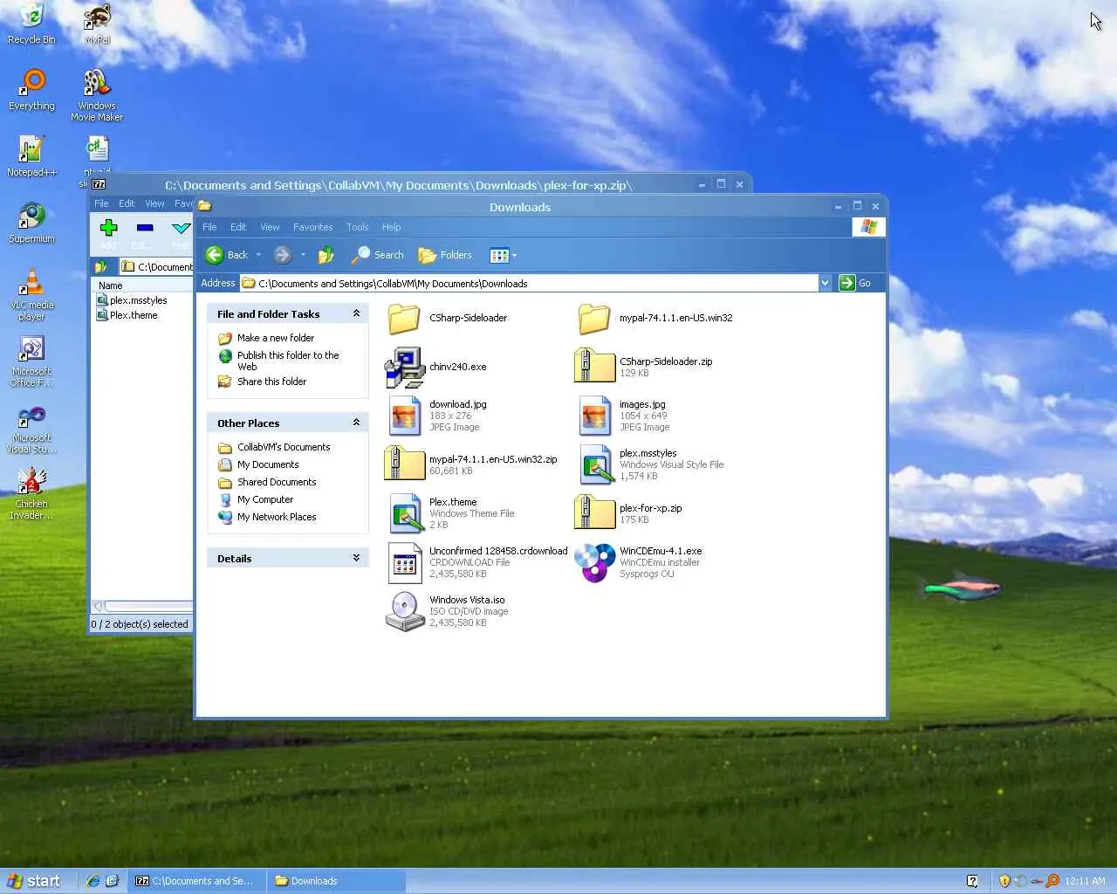Select the images.jpg image file

623,416
